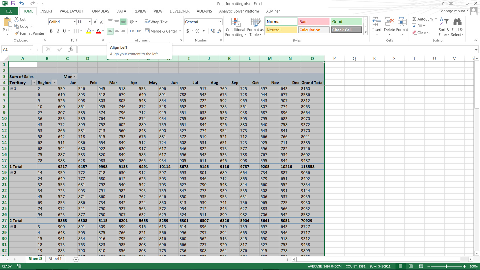Click the Merge & Center button
The width and height of the screenshot is (480, 270).
[161, 31]
